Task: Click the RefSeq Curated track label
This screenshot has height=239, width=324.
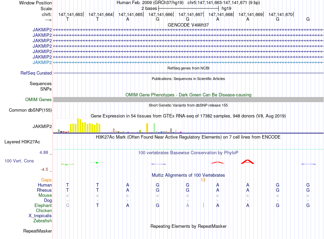Action: click(36, 73)
